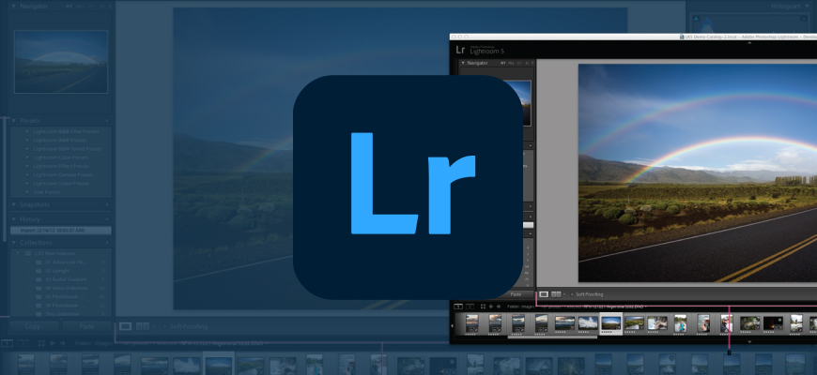Open the Navigator zoom-ratio dropdown in Lightroom 5 window
Screen dimensions: 817x375
tap(532, 63)
